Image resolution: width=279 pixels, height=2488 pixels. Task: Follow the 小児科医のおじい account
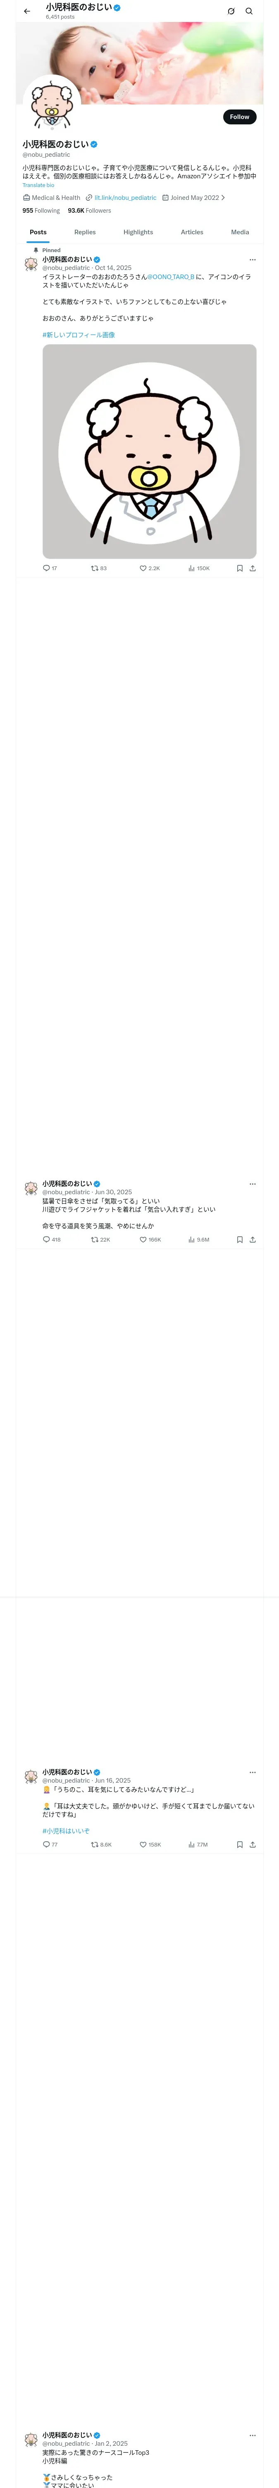[x=240, y=117]
